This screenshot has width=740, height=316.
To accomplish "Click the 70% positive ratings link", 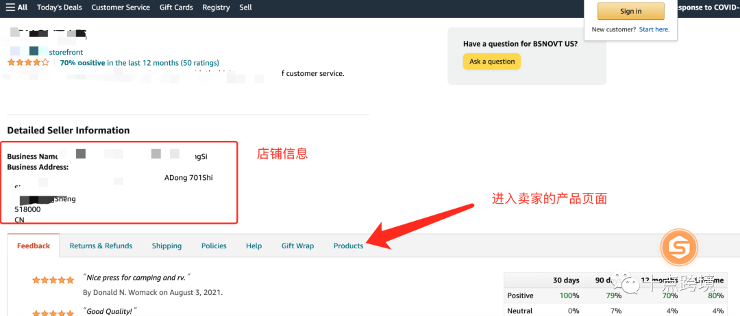I will (140, 63).
